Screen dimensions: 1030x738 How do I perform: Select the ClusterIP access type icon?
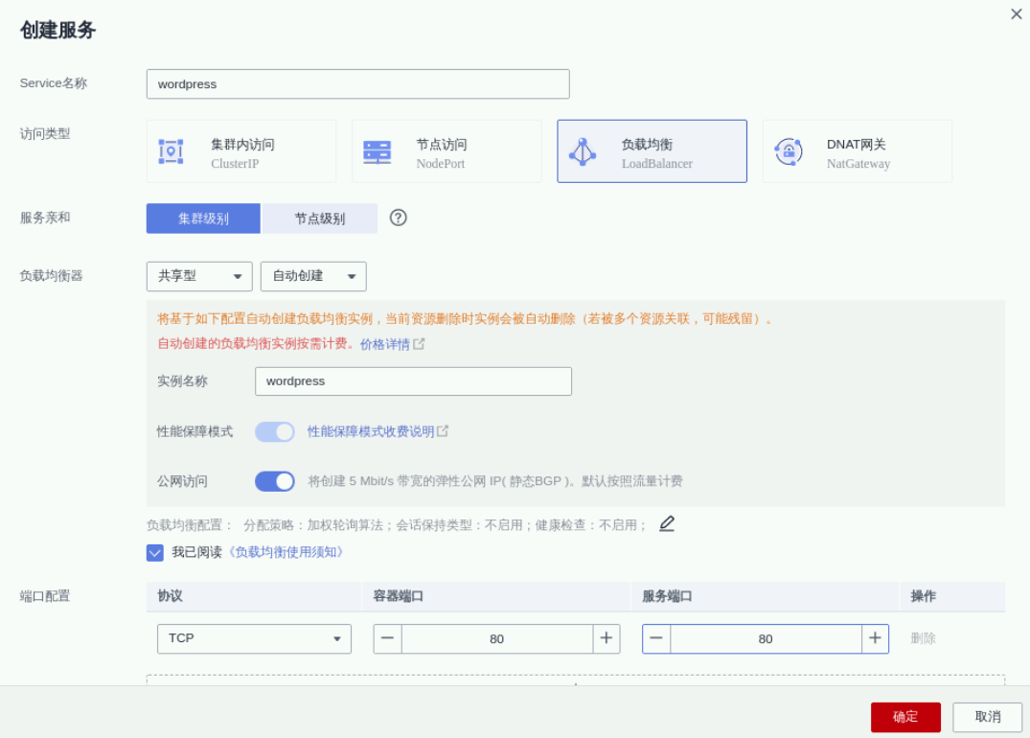coord(171,151)
